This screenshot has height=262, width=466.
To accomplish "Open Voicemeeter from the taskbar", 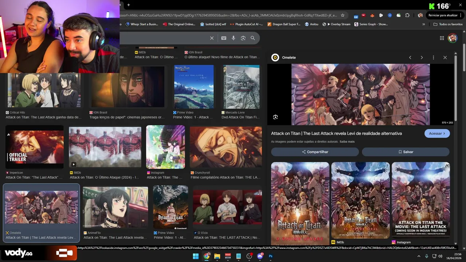I will click(x=228, y=256).
